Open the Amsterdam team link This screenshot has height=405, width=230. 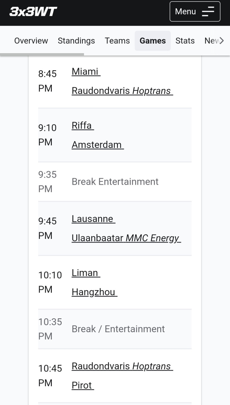point(97,145)
